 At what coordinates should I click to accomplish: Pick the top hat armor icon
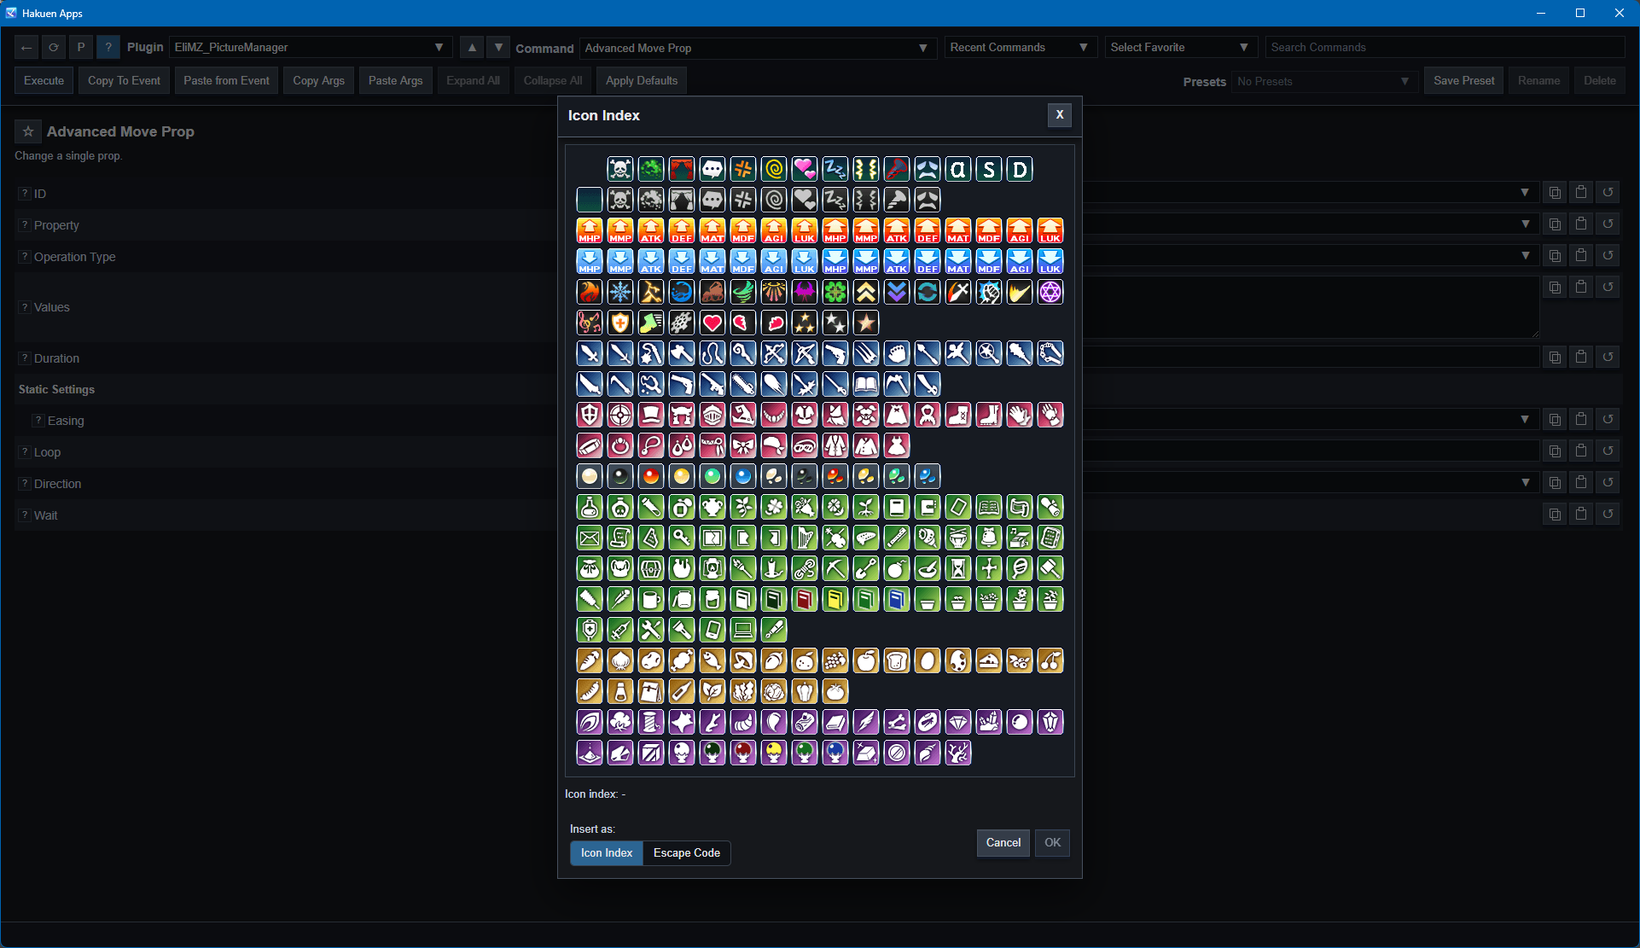(x=651, y=415)
